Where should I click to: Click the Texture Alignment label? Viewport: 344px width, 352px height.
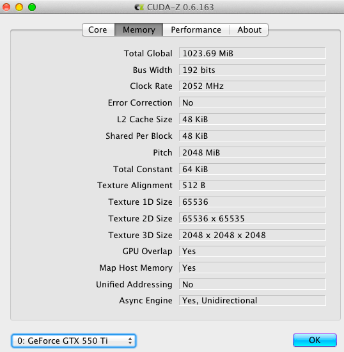(x=135, y=186)
